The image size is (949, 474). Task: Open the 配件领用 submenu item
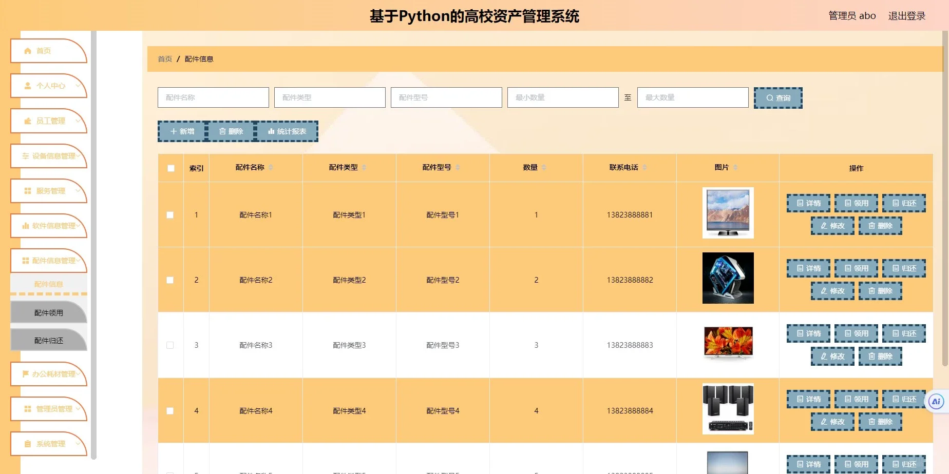tap(48, 312)
